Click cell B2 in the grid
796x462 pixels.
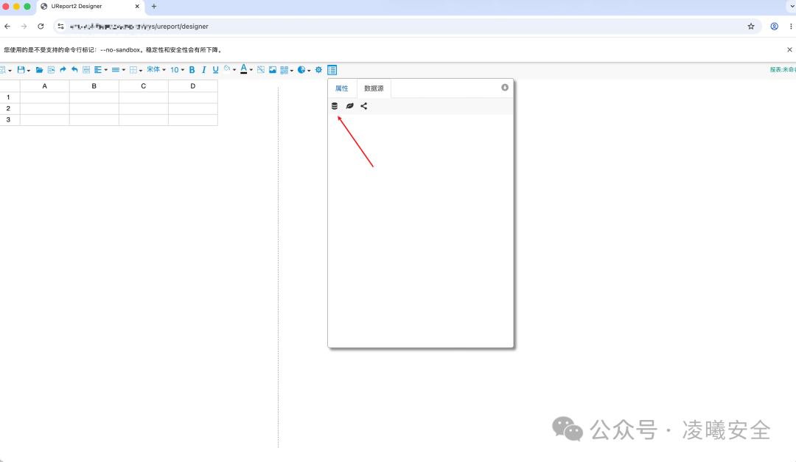[x=94, y=108]
